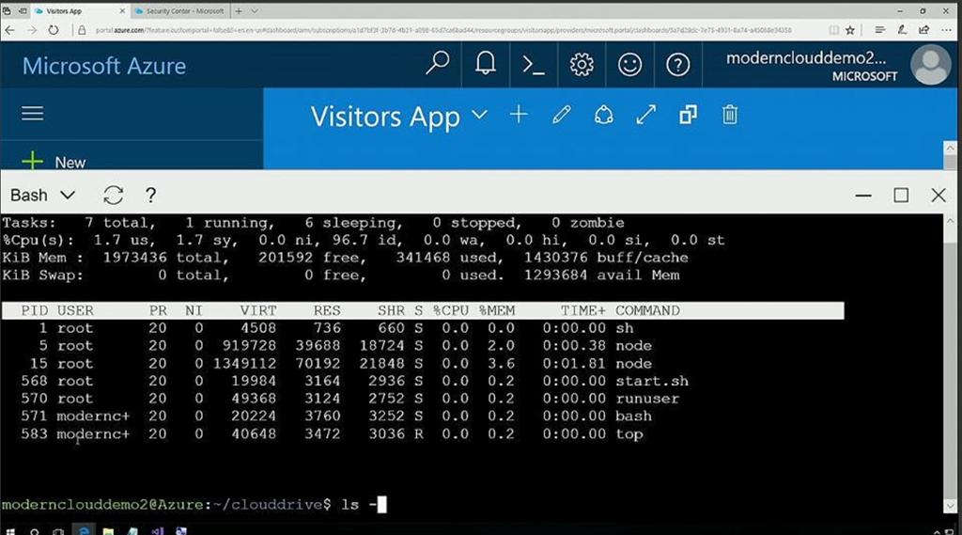Open the hamburger portal menu

[33, 114]
